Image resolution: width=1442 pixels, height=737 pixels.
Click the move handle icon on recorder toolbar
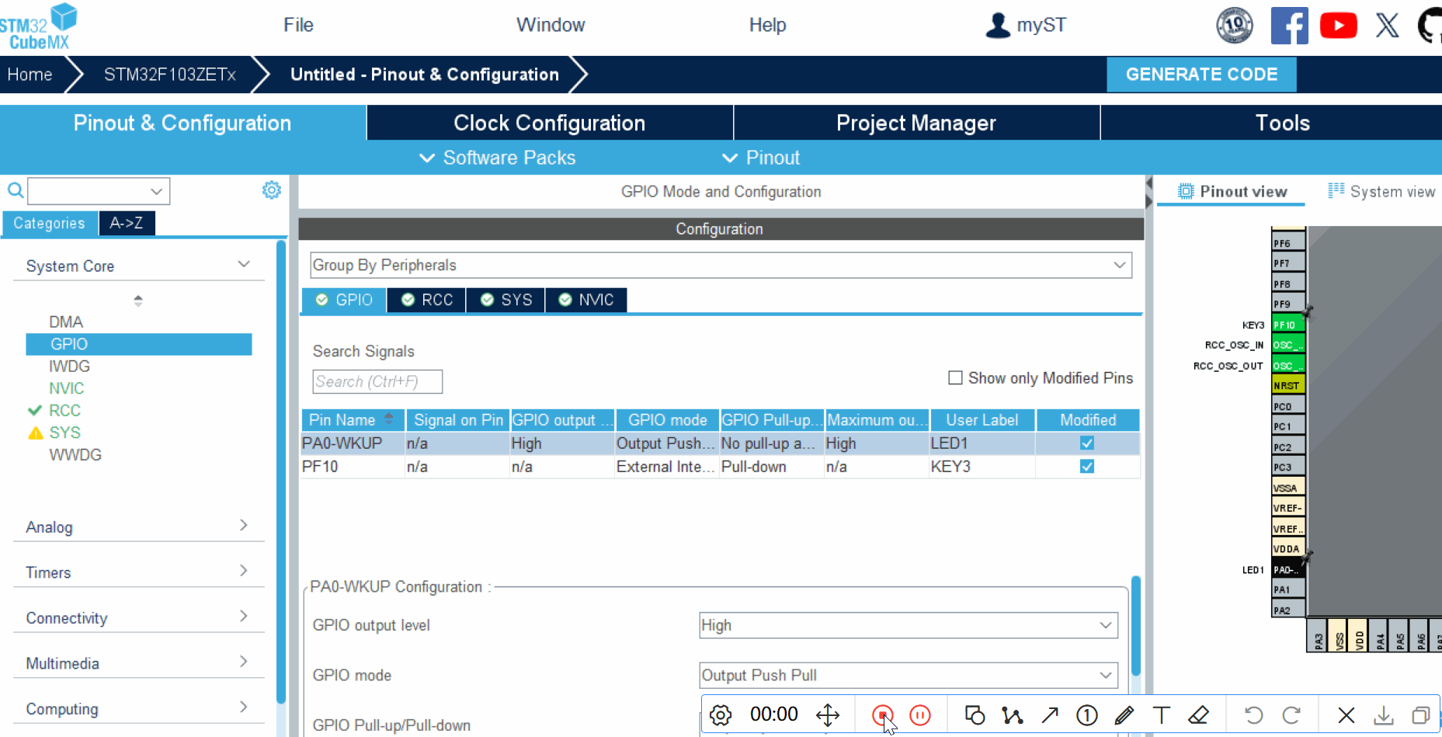pos(828,715)
